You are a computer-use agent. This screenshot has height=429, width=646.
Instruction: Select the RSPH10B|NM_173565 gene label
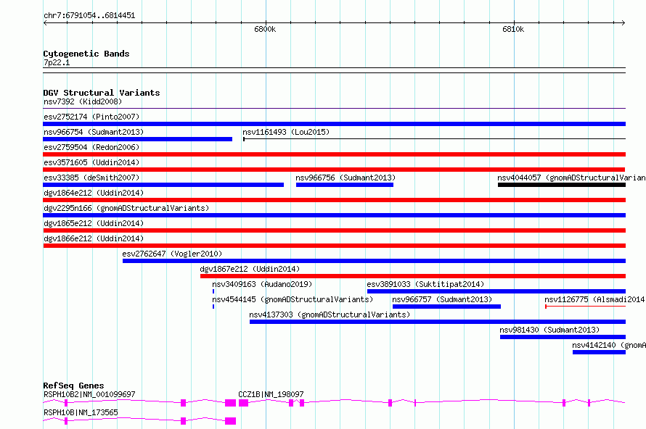pyautogui.click(x=81, y=412)
